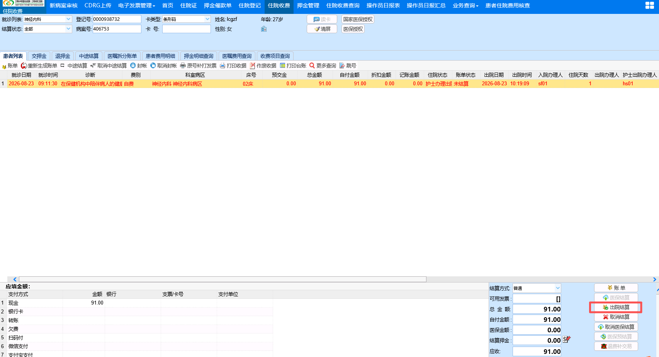Open the 卡类型 combo box
The width and height of the screenshot is (659, 357).
(207, 19)
